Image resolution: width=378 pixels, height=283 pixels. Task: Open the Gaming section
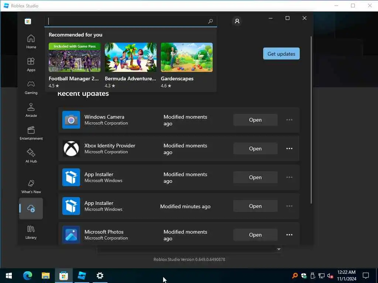pyautogui.click(x=31, y=87)
